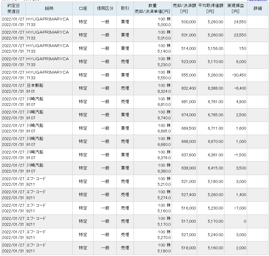Click the settlement amount 517,000
The height and width of the screenshot is (256, 269).
pyautogui.click(x=188, y=221)
